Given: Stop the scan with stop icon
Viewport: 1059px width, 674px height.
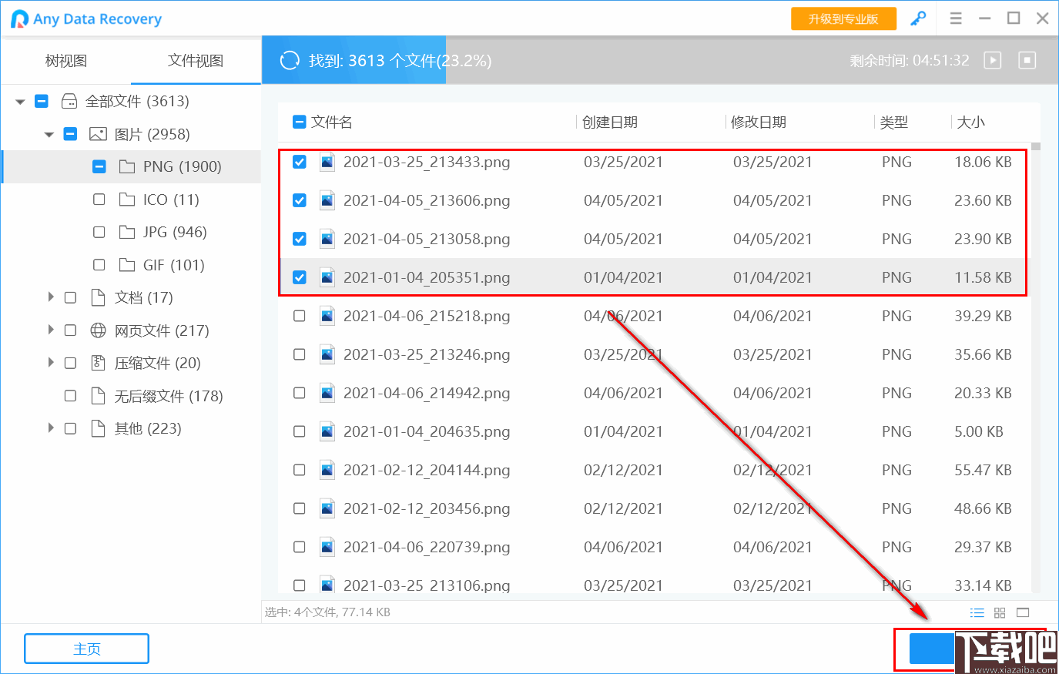Looking at the screenshot, I should 1027,60.
